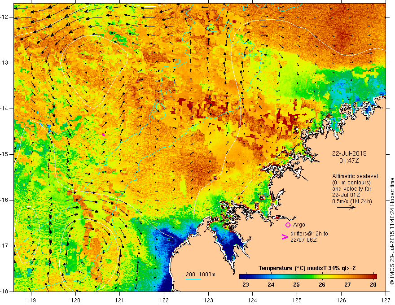Image resolution: width=395 pixels, height=305 pixels.
Task: Click the longitude axis label 123
Action: coord(208,300)
